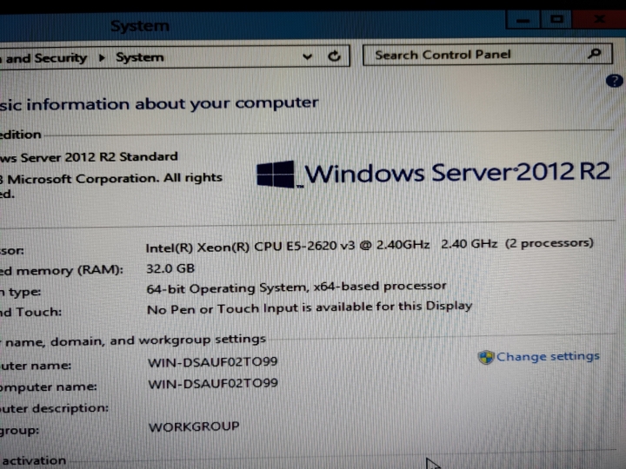
Task: Click the Windows logo flag icon
Action: (x=276, y=174)
